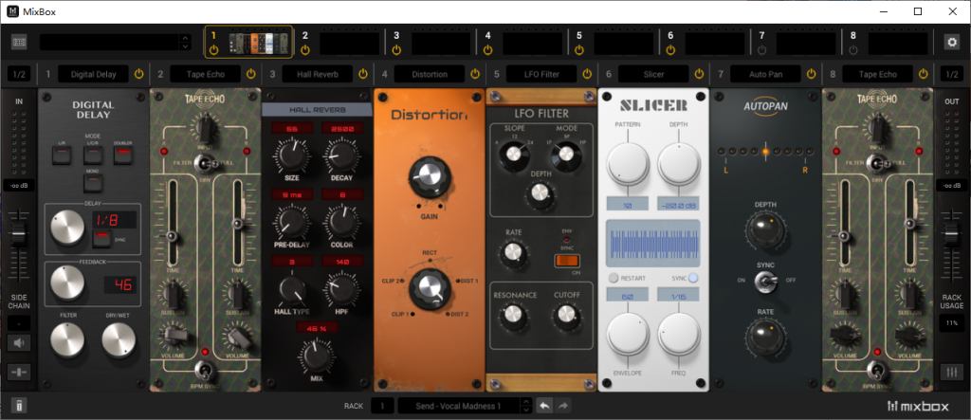Toggle the Slicer SYNC light button
This screenshot has height=420, width=971.
coord(693,278)
